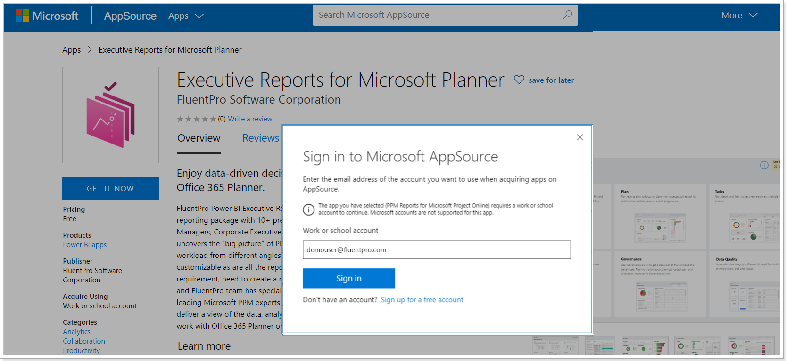Screen dimensions: 786x361
Task: Click the star rating icons
Action: pyautogui.click(x=196, y=119)
